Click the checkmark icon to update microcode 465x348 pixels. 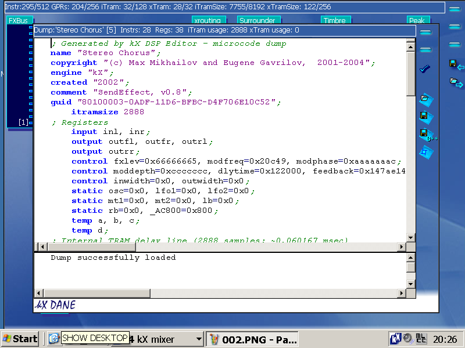pyautogui.click(x=425, y=69)
